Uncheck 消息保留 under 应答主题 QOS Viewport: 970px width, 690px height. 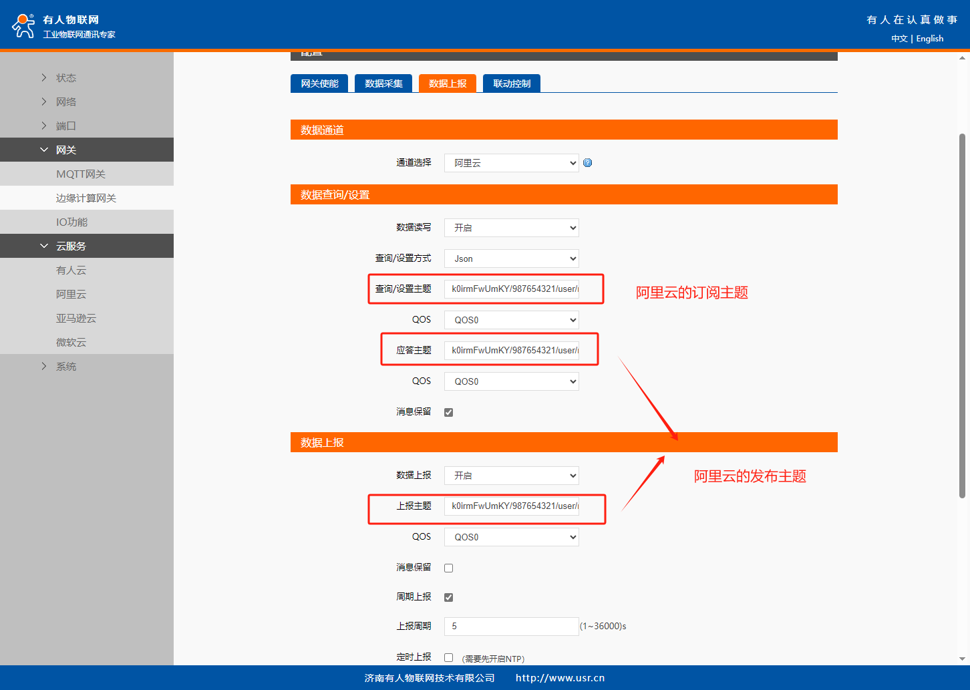pos(449,412)
